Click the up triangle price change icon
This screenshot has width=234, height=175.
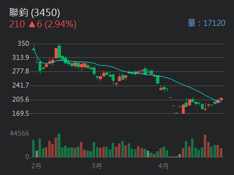[x=32, y=24]
